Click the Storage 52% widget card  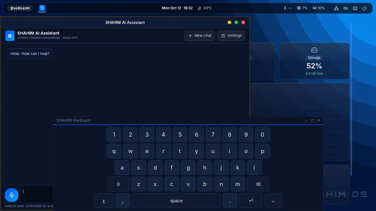(x=314, y=61)
